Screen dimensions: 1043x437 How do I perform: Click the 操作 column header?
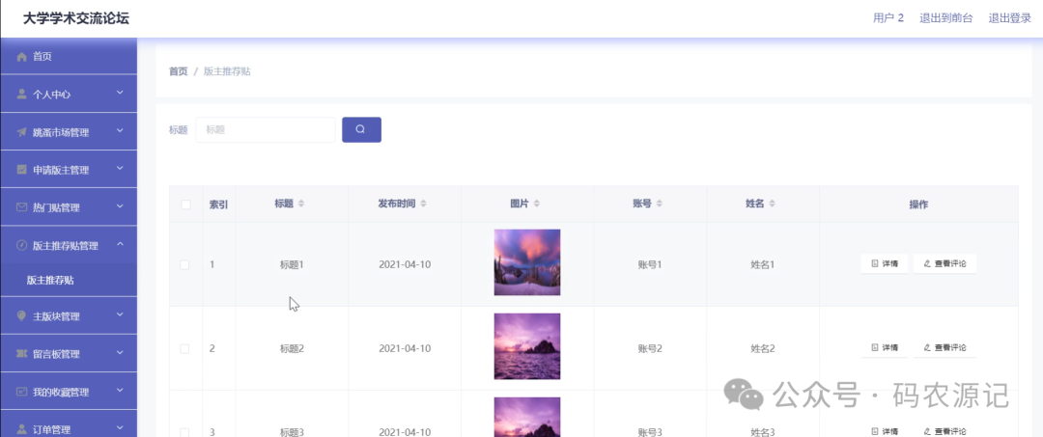tap(918, 205)
